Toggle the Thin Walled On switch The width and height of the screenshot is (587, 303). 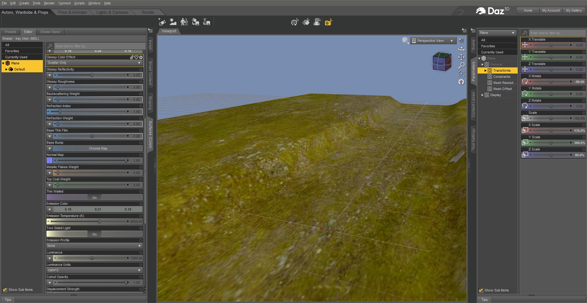coord(94,197)
